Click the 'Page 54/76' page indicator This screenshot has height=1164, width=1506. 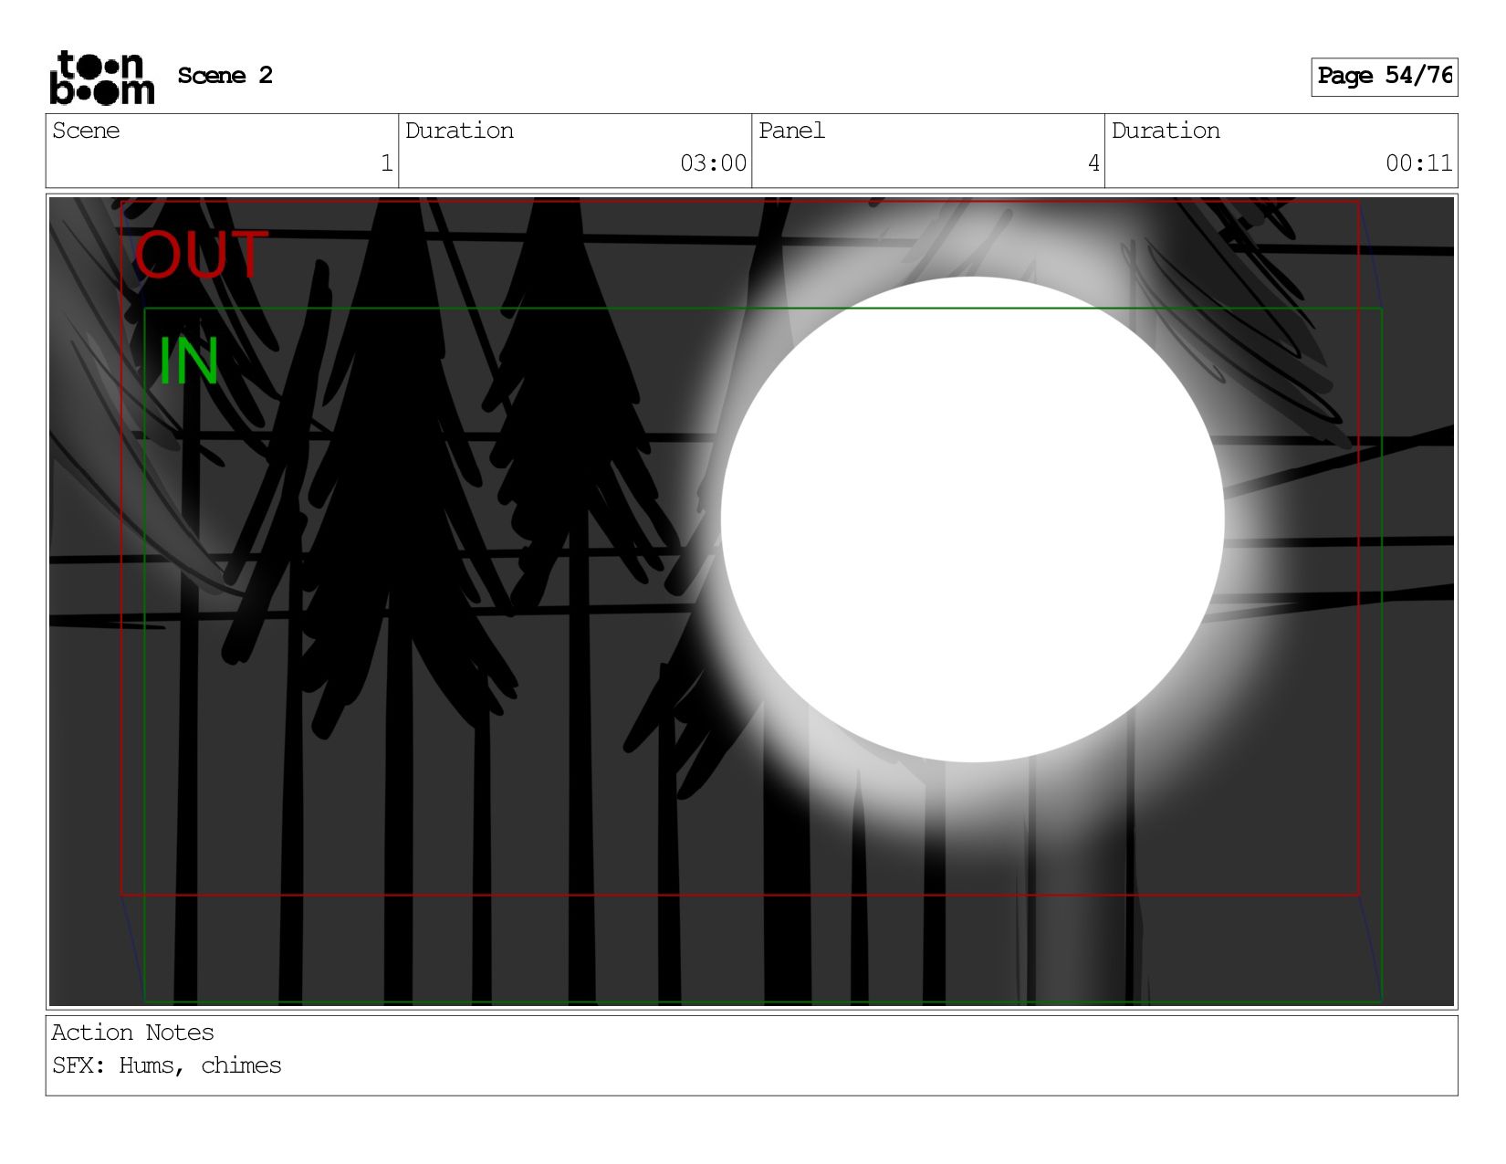(1384, 77)
